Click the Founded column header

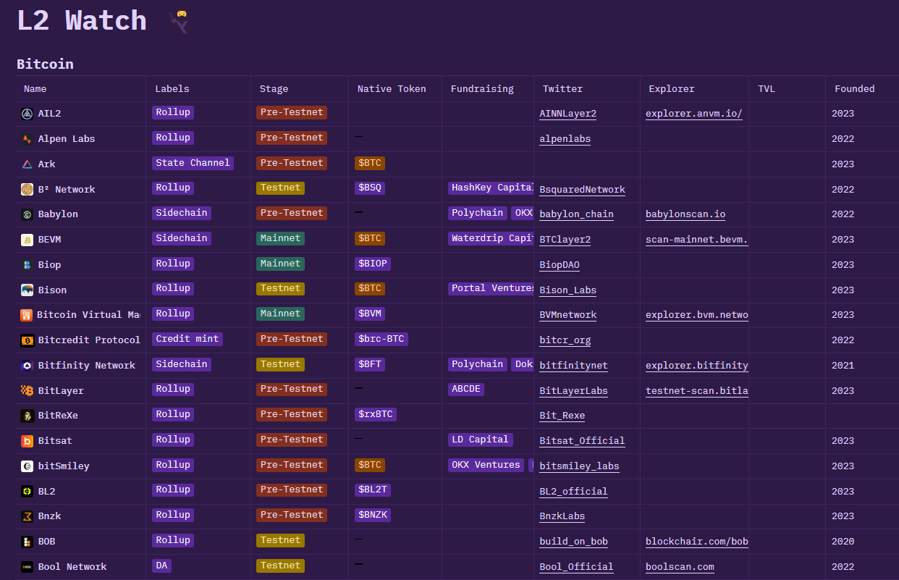click(854, 89)
